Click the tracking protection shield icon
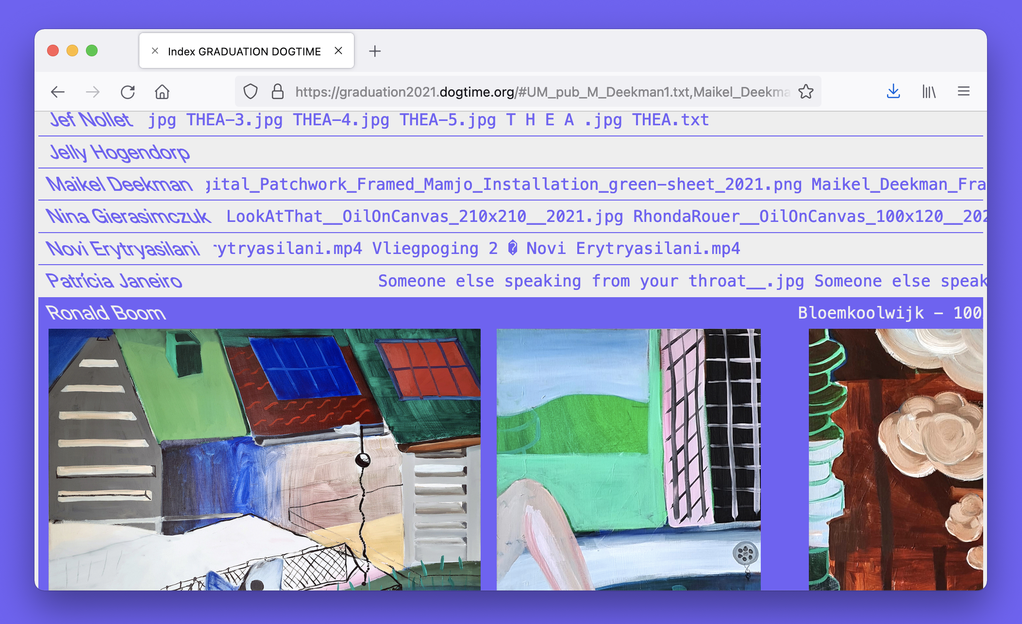The width and height of the screenshot is (1022, 624). [251, 92]
